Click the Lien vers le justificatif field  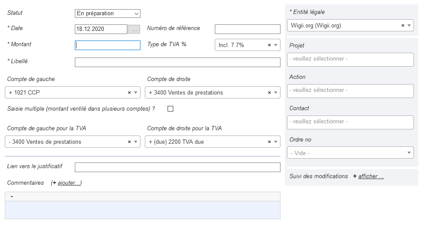[177, 167]
